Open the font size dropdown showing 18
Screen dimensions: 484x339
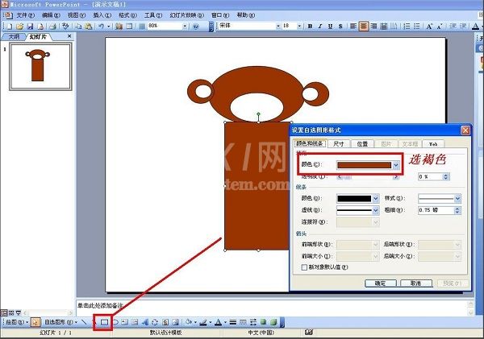click(299, 27)
